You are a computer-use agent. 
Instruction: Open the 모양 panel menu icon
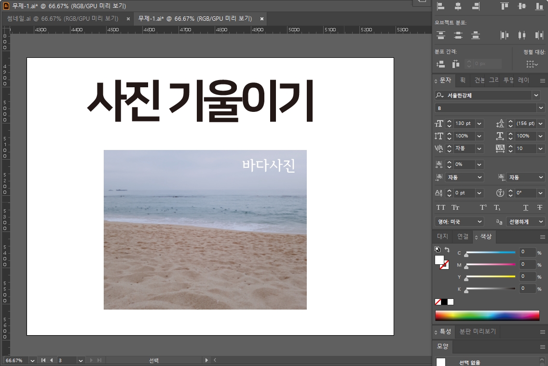click(542, 347)
